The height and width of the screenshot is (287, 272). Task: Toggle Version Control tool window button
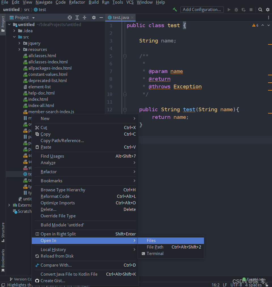click(x=20, y=279)
